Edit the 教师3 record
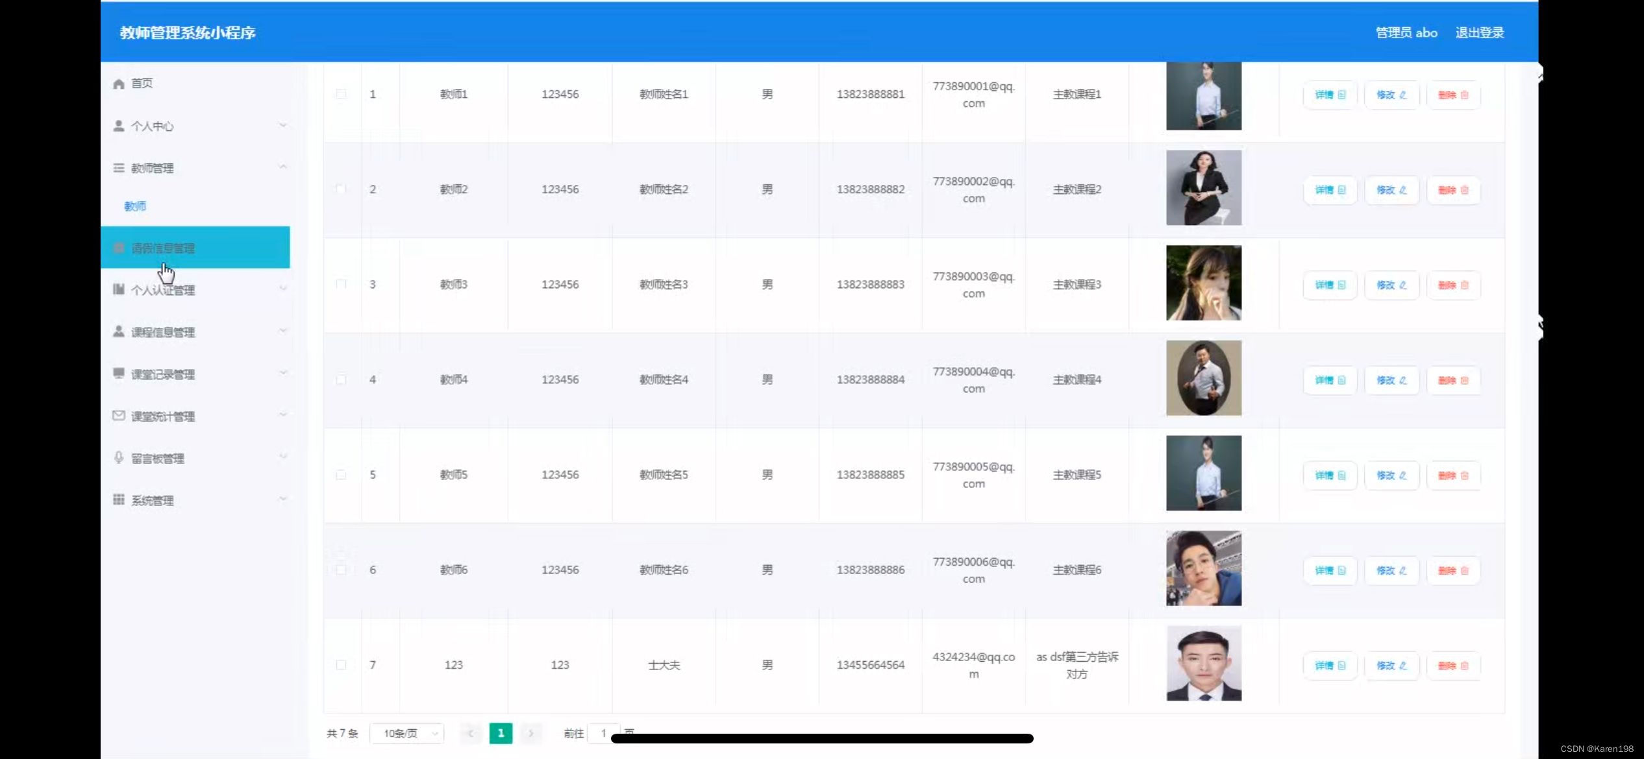The height and width of the screenshot is (759, 1644). pos(1391,285)
